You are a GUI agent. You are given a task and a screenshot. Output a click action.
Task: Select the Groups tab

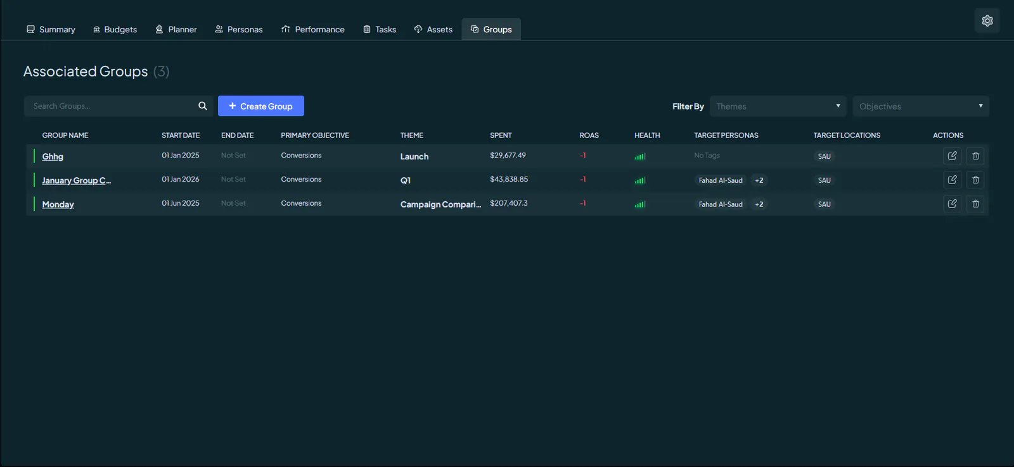pyautogui.click(x=491, y=29)
